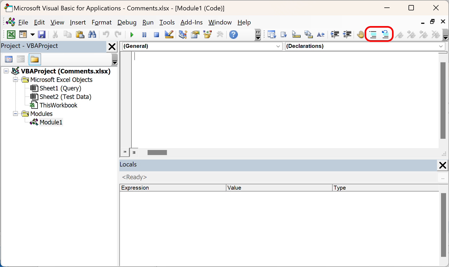Open Project Explorer from toolbar

point(183,35)
